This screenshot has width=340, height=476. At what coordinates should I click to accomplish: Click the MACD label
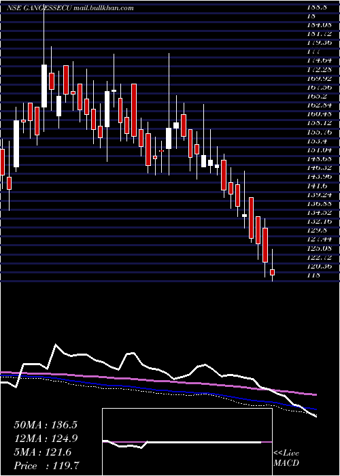(x=286, y=463)
